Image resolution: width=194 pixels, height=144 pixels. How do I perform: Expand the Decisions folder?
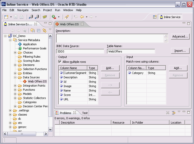point(15,65)
